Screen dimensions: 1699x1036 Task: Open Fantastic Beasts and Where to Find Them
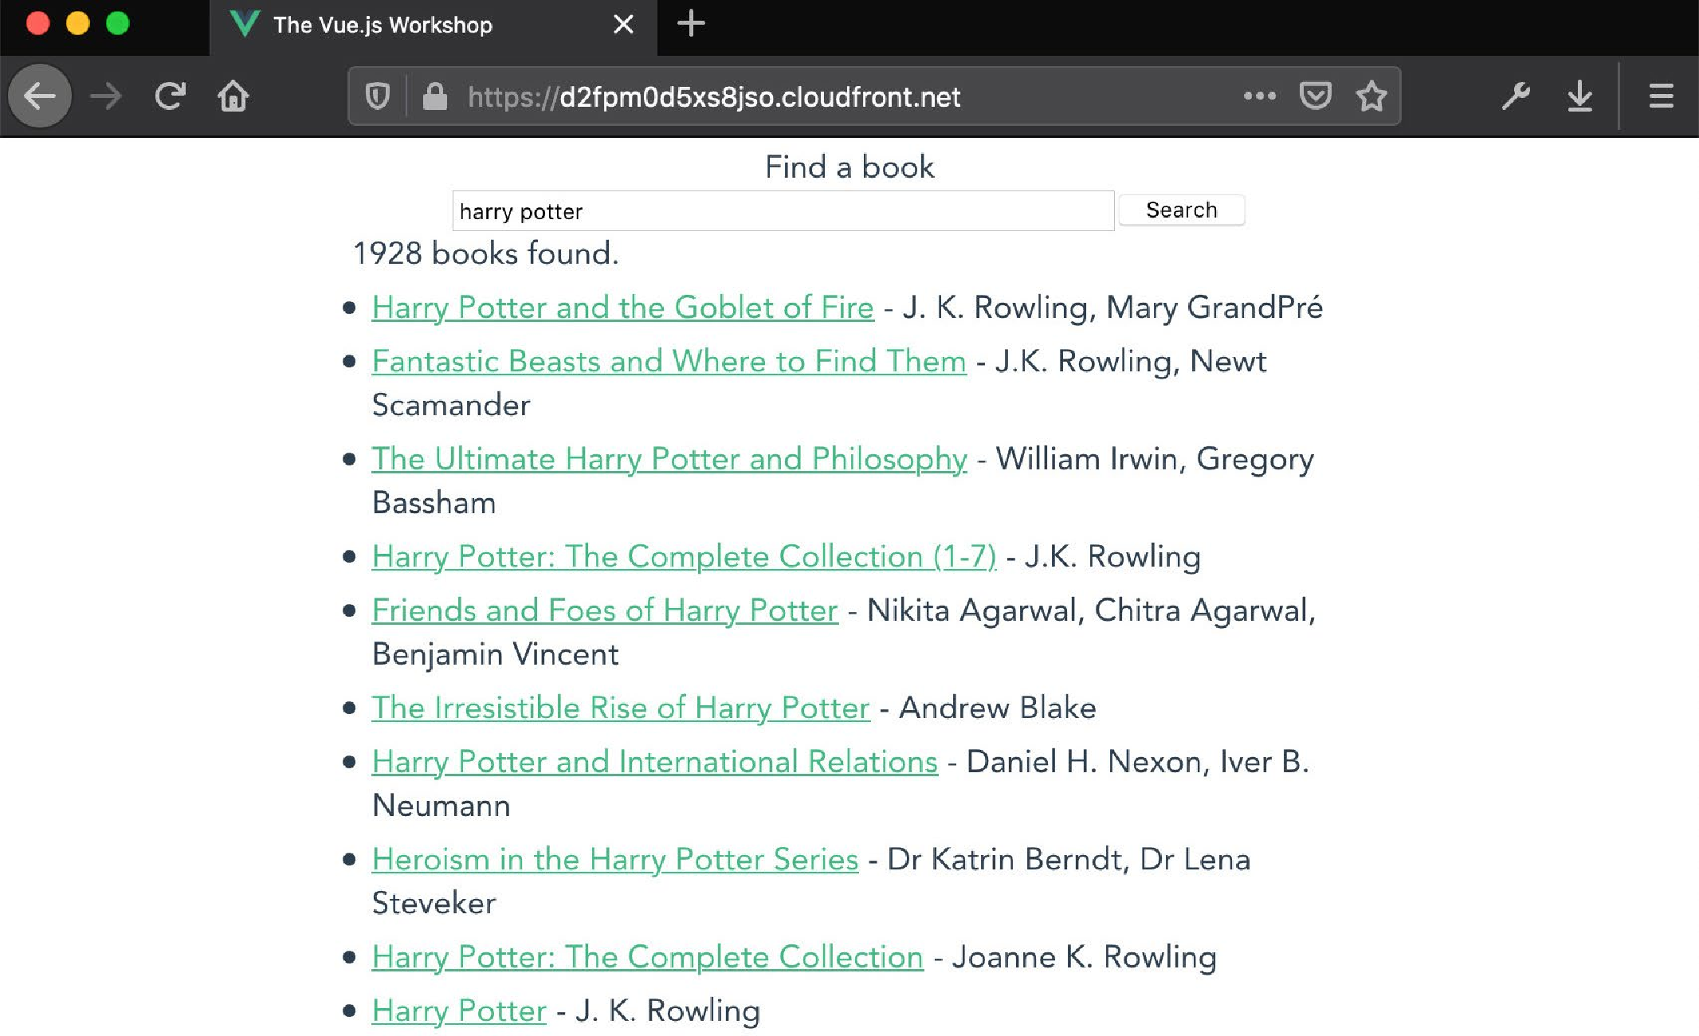click(669, 361)
